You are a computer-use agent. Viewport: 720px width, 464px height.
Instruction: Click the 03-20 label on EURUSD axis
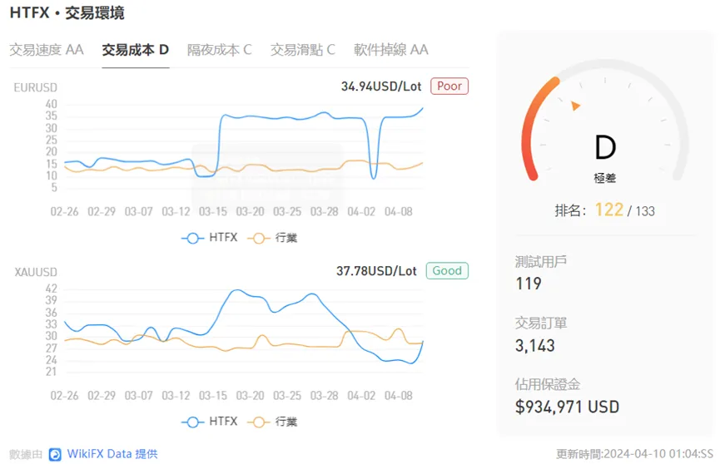250,212
